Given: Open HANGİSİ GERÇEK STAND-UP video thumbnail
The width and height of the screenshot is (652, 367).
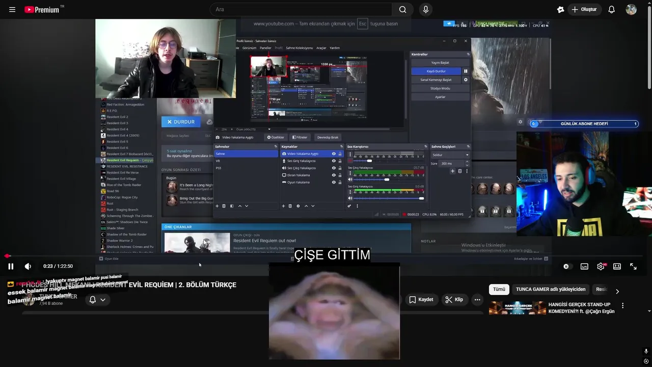Looking at the screenshot, I should pos(517,308).
